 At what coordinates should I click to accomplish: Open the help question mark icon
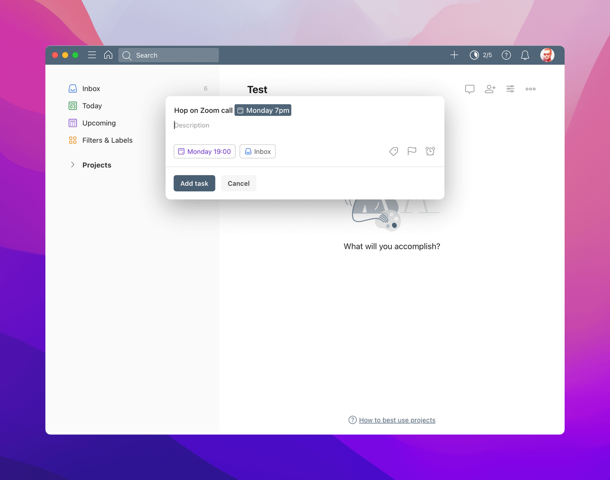pos(506,55)
